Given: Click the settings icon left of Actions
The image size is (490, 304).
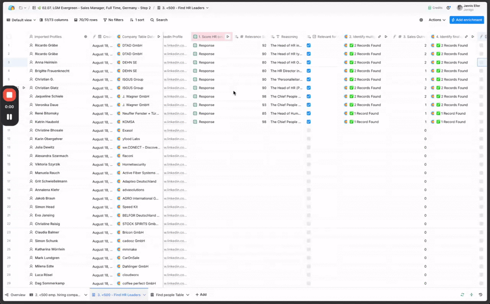Looking at the screenshot, I should pyautogui.click(x=421, y=20).
